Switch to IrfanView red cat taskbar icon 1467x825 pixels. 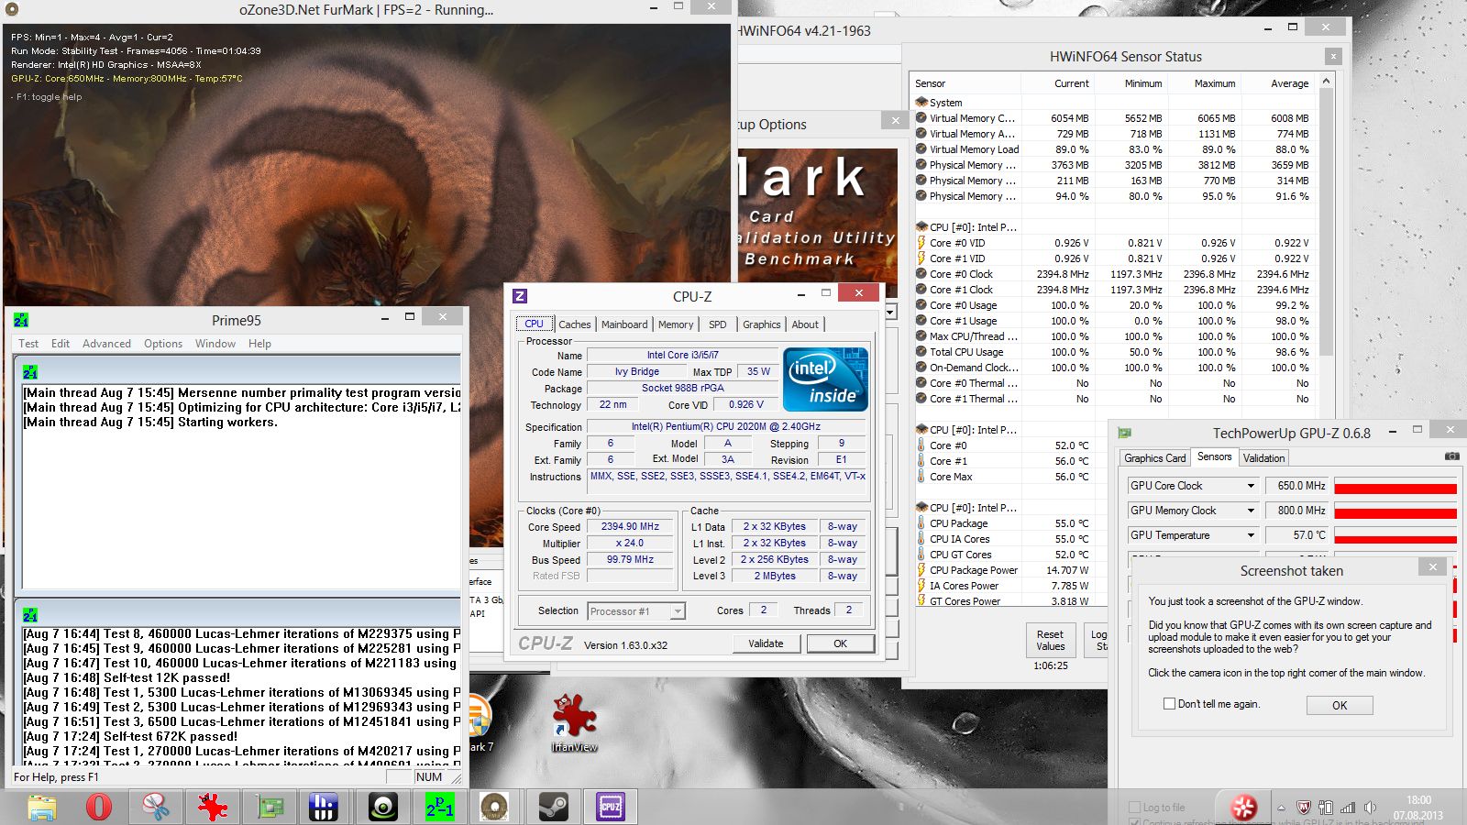click(213, 807)
